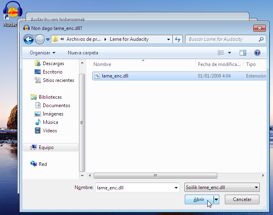Open Vídeos library
Viewport: 273px width, 215px height.
(50, 131)
